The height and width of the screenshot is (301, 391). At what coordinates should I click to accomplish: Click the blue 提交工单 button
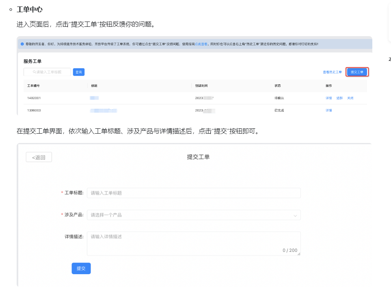coord(357,72)
